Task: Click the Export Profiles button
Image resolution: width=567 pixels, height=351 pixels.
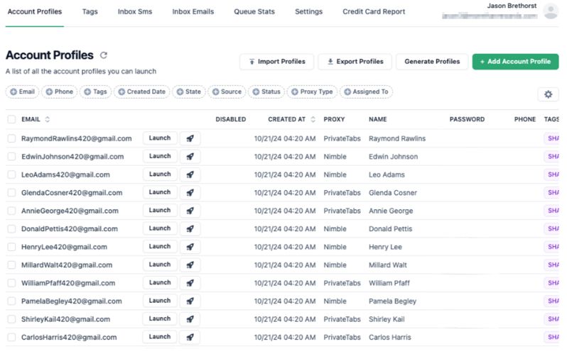Action: [x=355, y=62]
